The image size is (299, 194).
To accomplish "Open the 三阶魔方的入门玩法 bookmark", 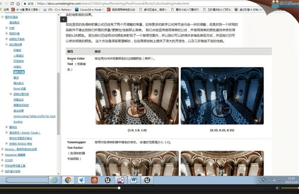I will pos(217,9).
